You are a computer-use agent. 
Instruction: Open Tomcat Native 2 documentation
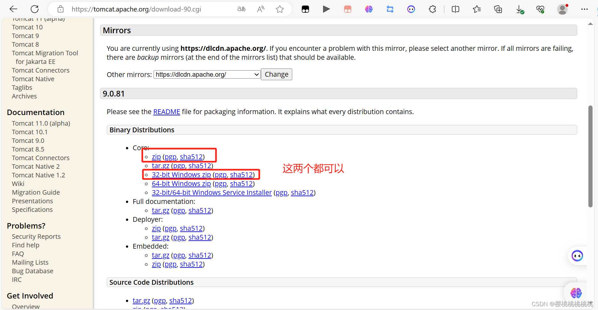coord(36,167)
